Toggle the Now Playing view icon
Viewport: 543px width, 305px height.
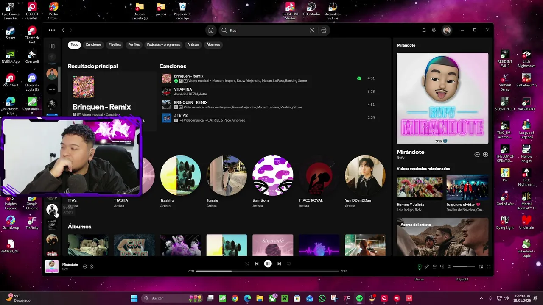pyautogui.click(x=420, y=266)
